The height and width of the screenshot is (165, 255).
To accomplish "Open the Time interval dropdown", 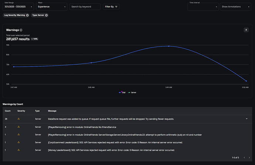I will [203, 7].
